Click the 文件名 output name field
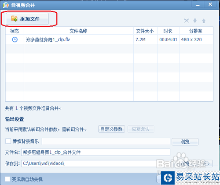The width and height of the screenshot is (220, 185). click(x=95, y=152)
